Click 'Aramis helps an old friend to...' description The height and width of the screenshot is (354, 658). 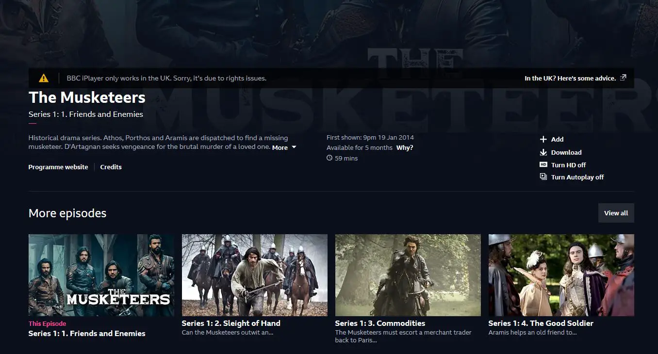click(x=532, y=333)
